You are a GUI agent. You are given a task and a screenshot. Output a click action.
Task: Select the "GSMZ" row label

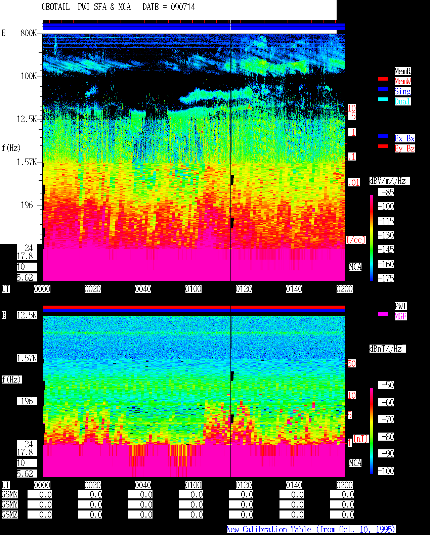[x=9, y=515]
